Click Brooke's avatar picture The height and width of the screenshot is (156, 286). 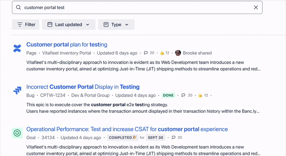[178, 53]
